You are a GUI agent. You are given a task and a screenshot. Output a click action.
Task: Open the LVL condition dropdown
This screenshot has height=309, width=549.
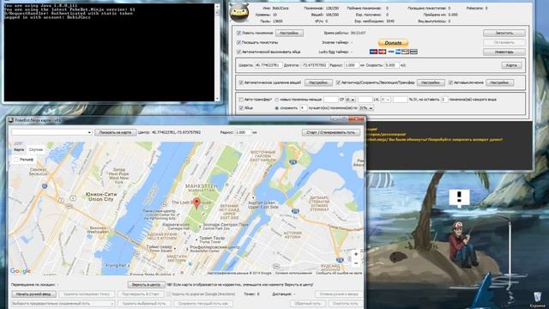[x=385, y=100]
